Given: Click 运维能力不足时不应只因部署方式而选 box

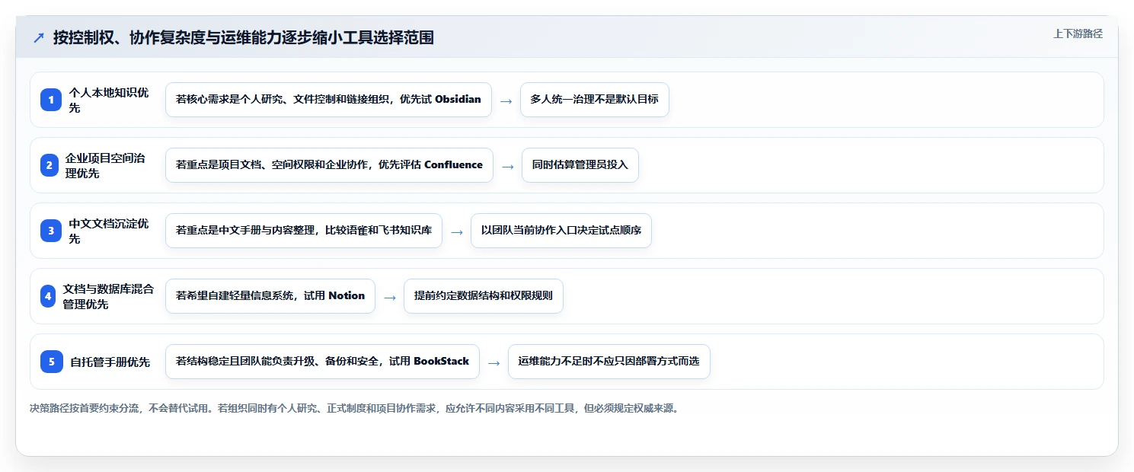Looking at the screenshot, I should (x=609, y=362).
